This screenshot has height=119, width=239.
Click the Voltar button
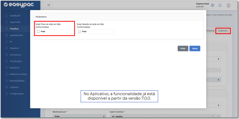(x=183, y=48)
